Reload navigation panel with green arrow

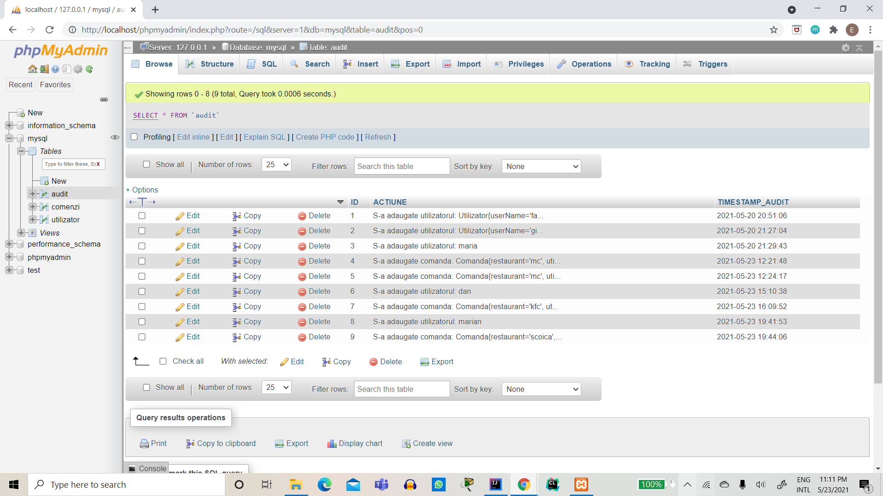point(89,69)
